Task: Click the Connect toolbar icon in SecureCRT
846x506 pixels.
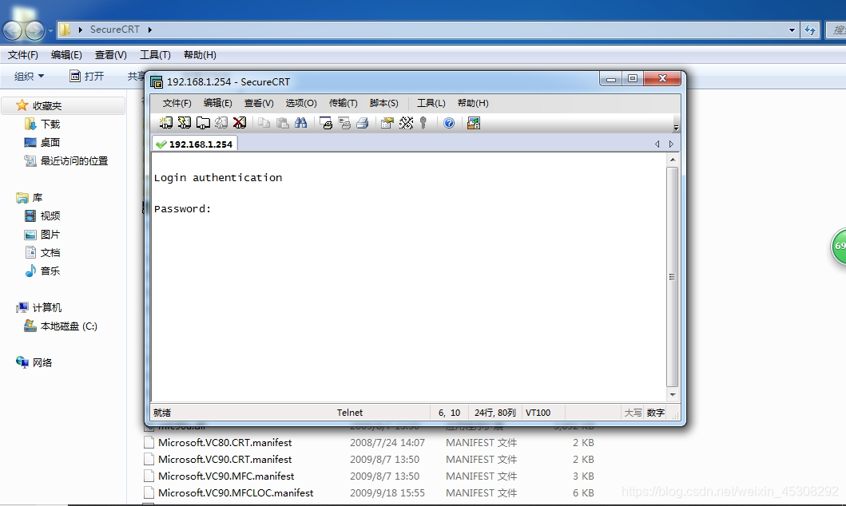Action: click(x=165, y=123)
